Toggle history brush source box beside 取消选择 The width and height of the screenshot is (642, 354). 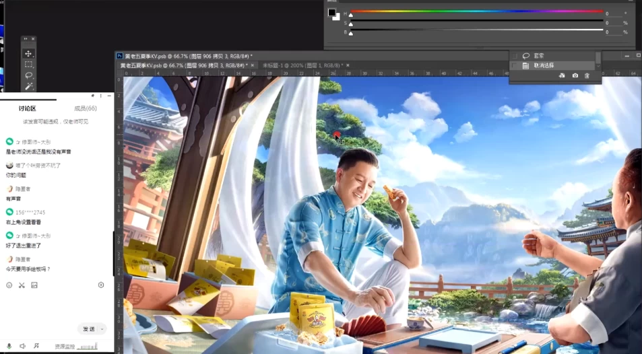click(514, 66)
